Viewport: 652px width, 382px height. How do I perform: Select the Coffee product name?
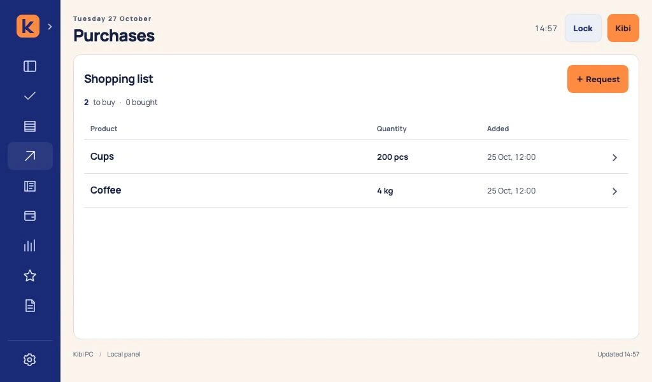(x=106, y=190)
